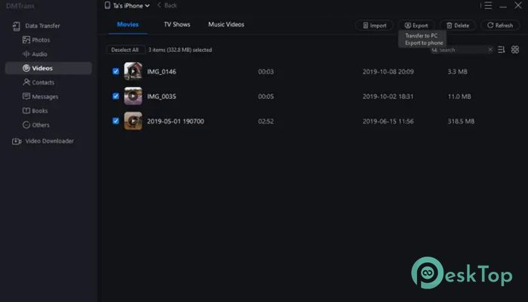The width and height of the screenshot is (528, 302).
Task: Choose Transfer to PC option
Action: [421, 35]
